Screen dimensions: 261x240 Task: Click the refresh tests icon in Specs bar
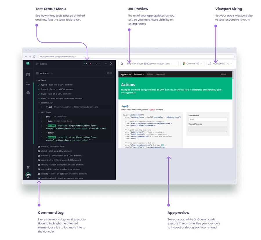pyautogui.click(x=111, y=63)
